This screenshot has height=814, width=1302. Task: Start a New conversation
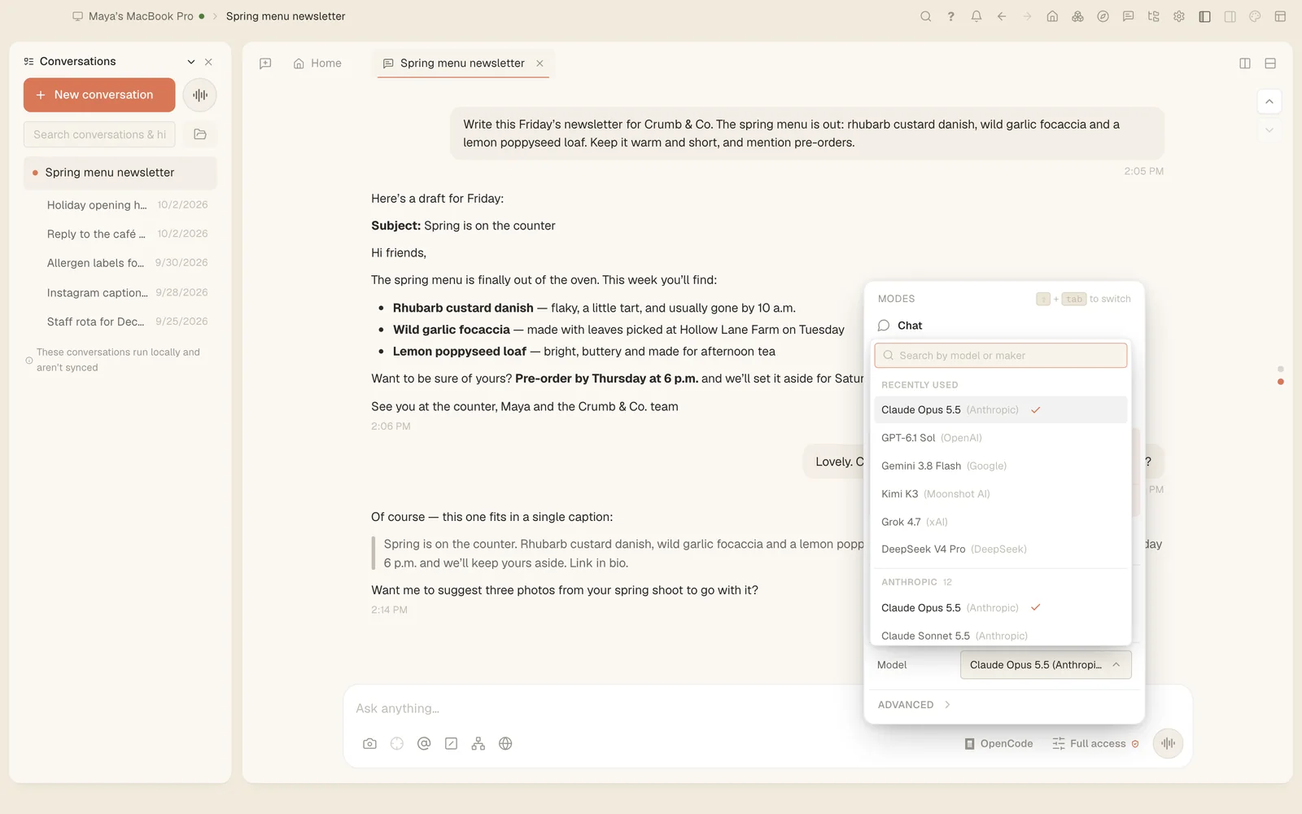click(99, 95)
